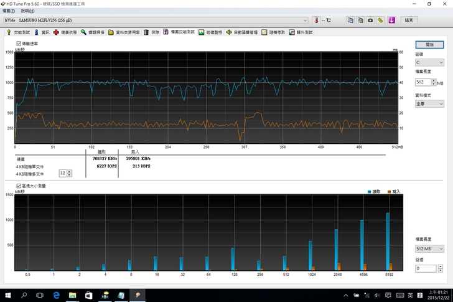Open the 健康狀態 health tab
The width and height of the screenshot is (453, 302).
(x=65, y=32)
